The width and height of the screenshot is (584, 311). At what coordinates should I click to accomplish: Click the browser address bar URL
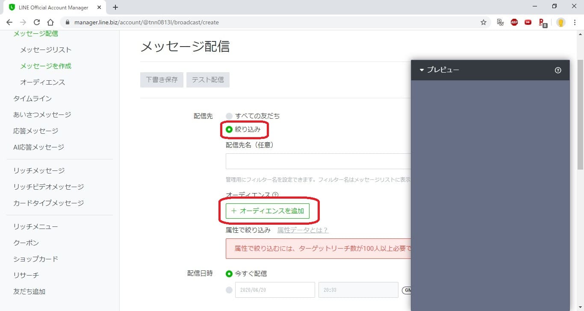tap(147, 22)
